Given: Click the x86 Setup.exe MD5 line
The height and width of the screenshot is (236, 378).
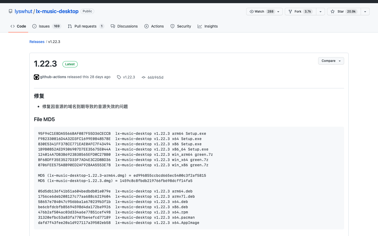Looking at the screenshot, I should coord(120,144).
